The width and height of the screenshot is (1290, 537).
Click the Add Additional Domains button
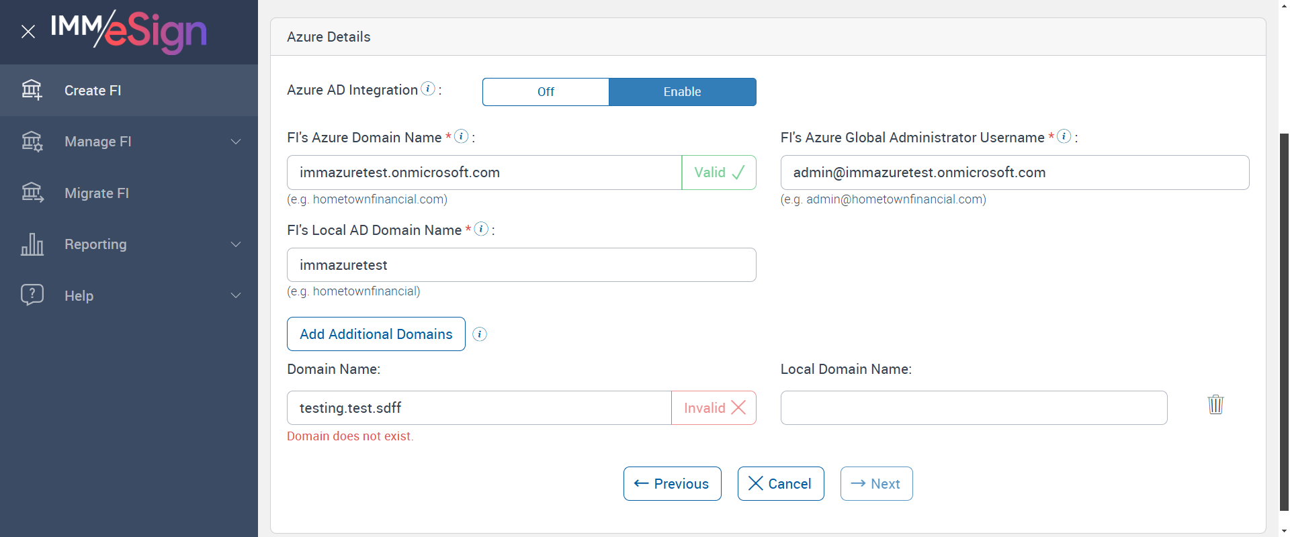[x=376, y=334]
